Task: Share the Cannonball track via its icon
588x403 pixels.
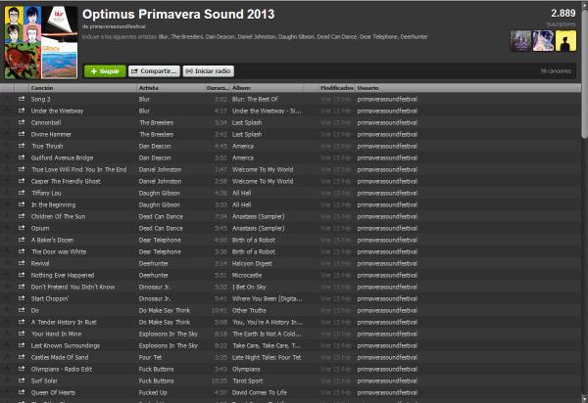Action: (22, 122)
